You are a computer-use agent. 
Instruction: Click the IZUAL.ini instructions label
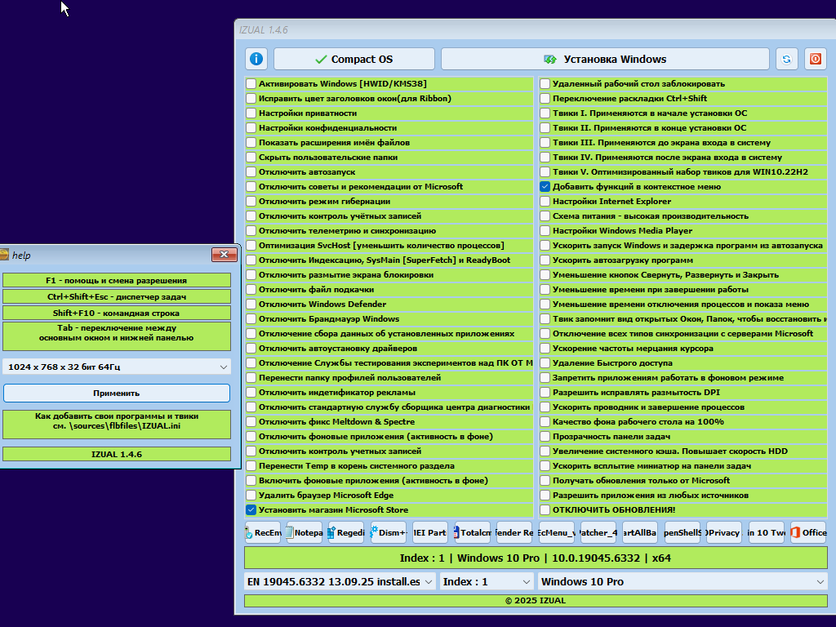116,424
